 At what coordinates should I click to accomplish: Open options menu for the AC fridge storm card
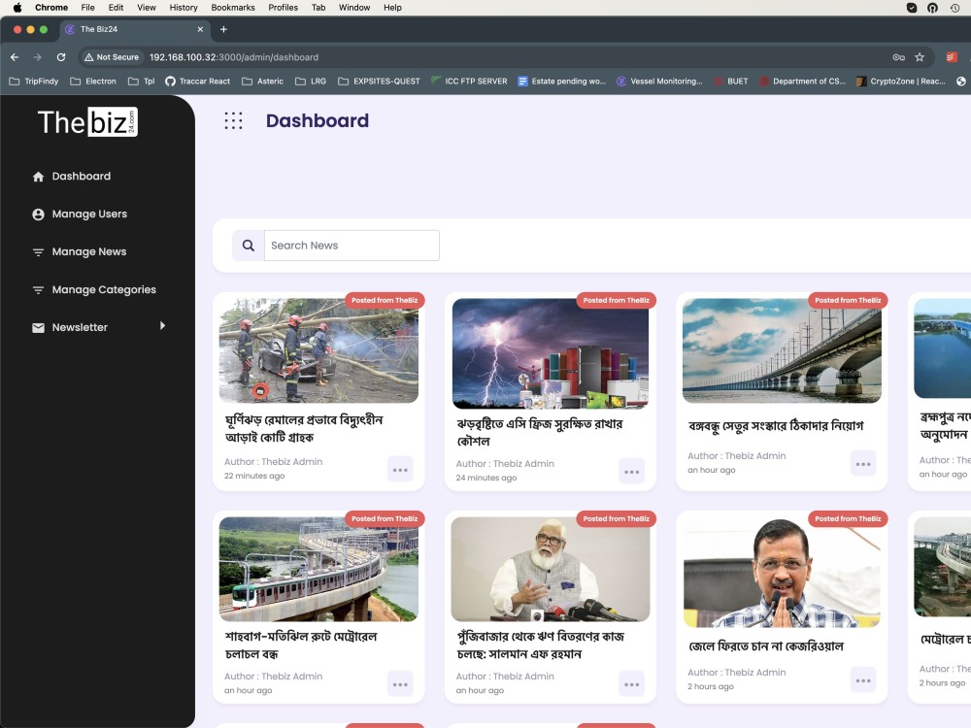tap(632, 472)
